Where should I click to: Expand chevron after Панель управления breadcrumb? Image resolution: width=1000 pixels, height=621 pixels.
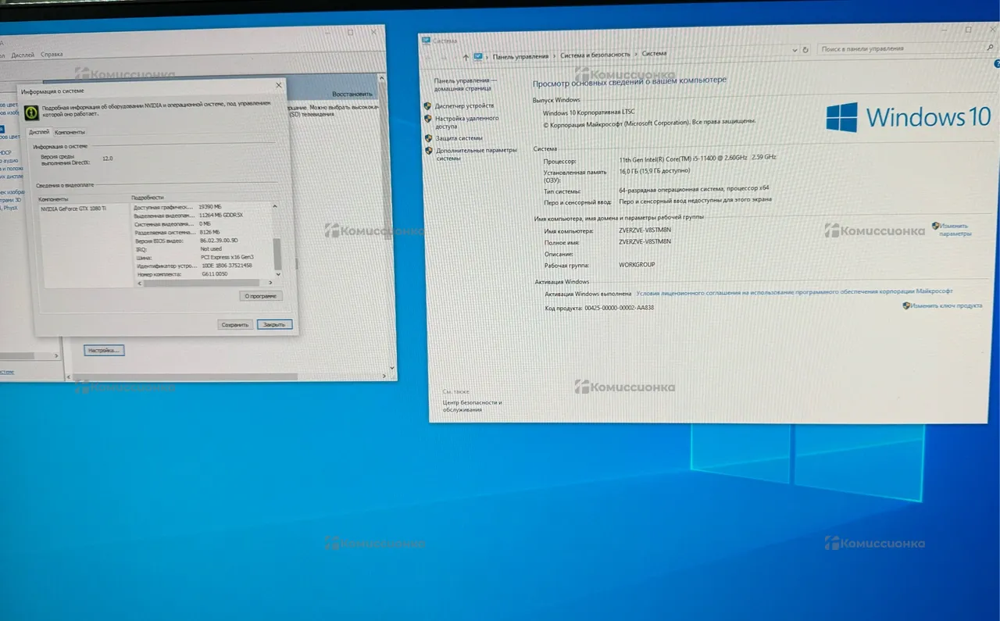click(x=555, y=55)
